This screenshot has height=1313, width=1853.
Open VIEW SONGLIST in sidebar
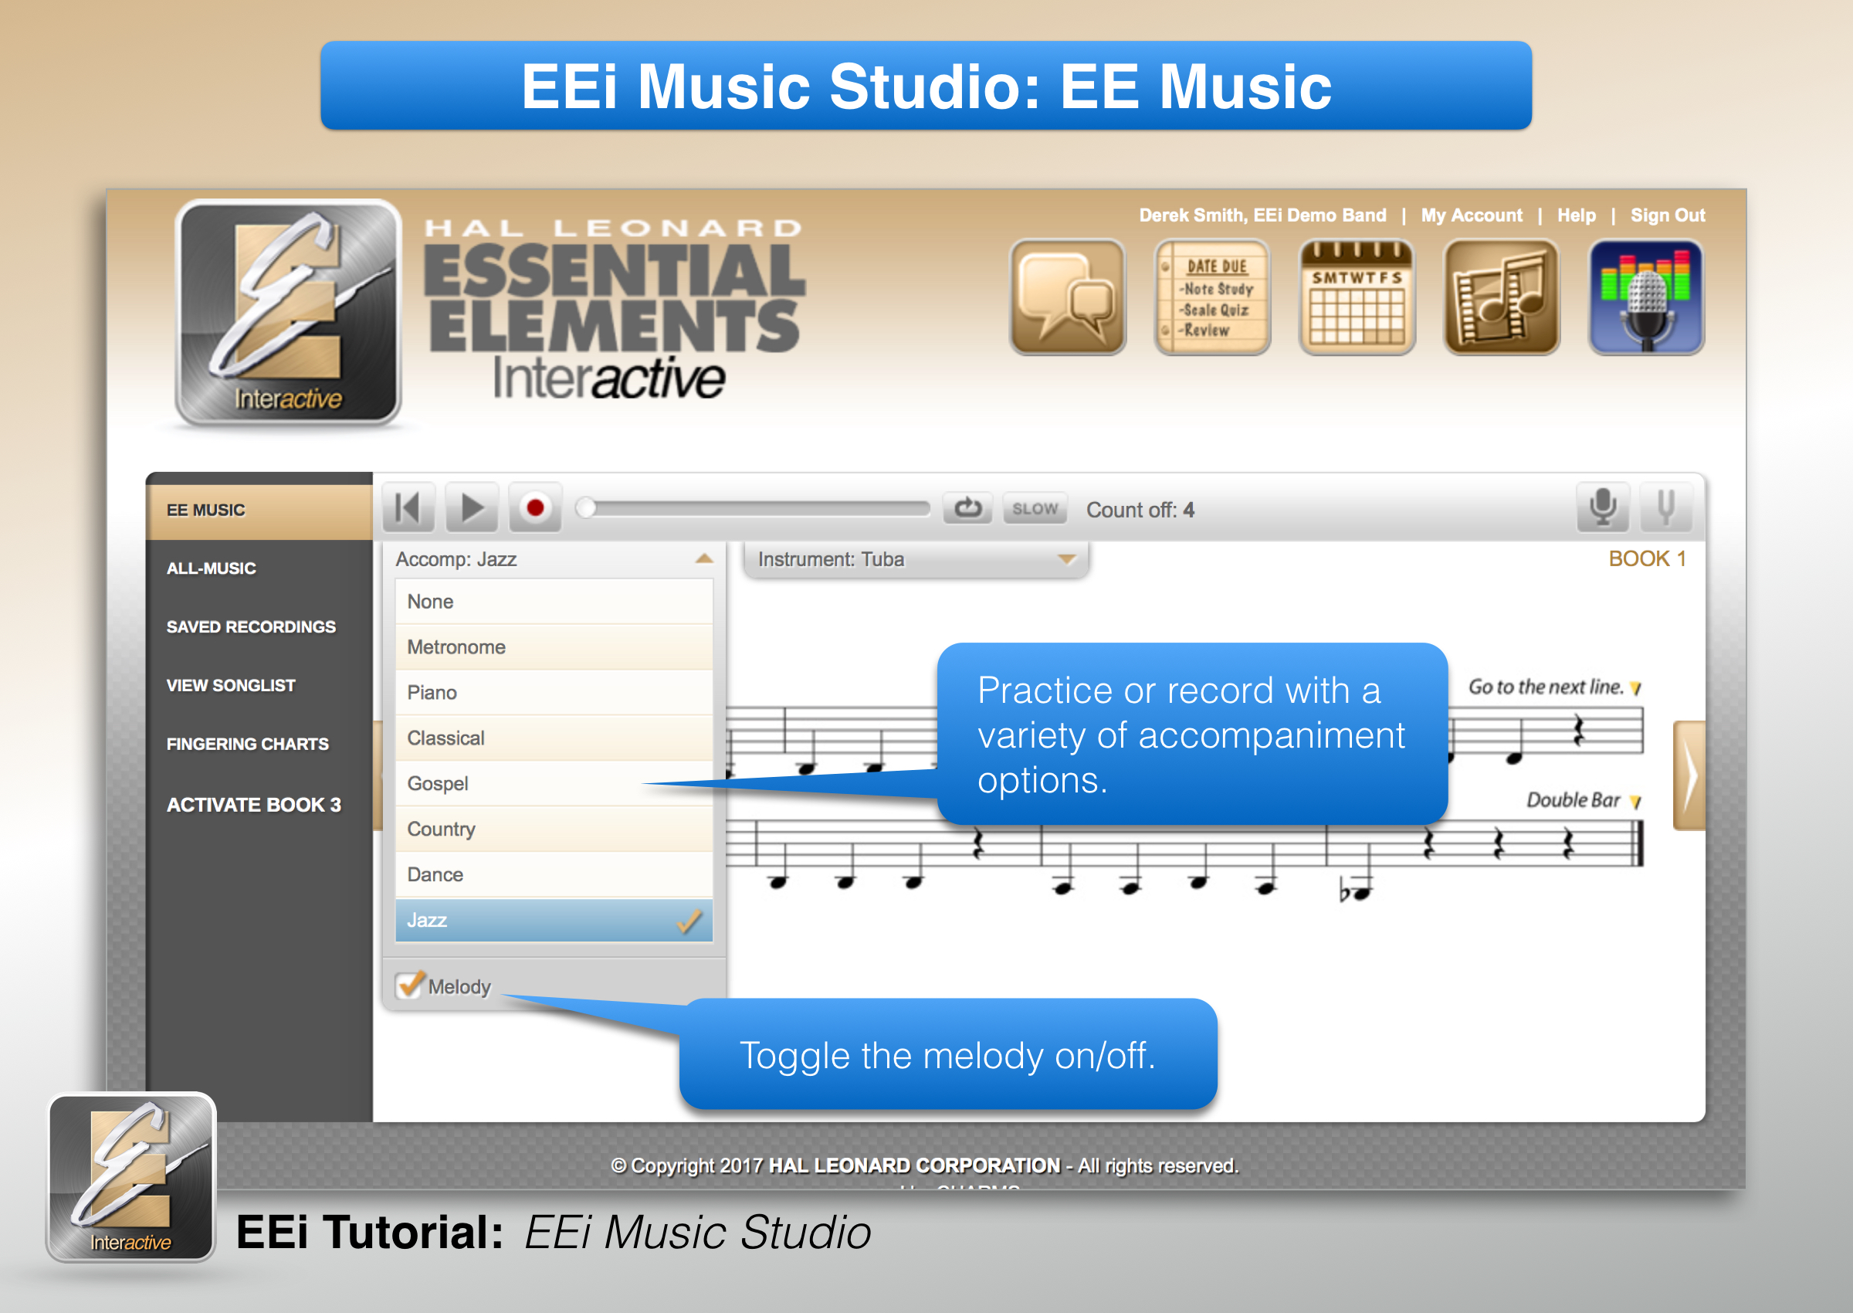coord(231,686)
